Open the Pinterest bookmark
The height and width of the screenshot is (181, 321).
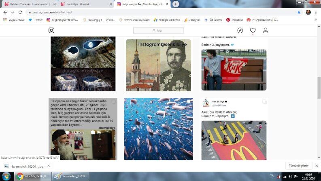235,20
